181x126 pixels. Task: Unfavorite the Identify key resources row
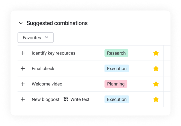pyautogui.click(x=156, y=53)
